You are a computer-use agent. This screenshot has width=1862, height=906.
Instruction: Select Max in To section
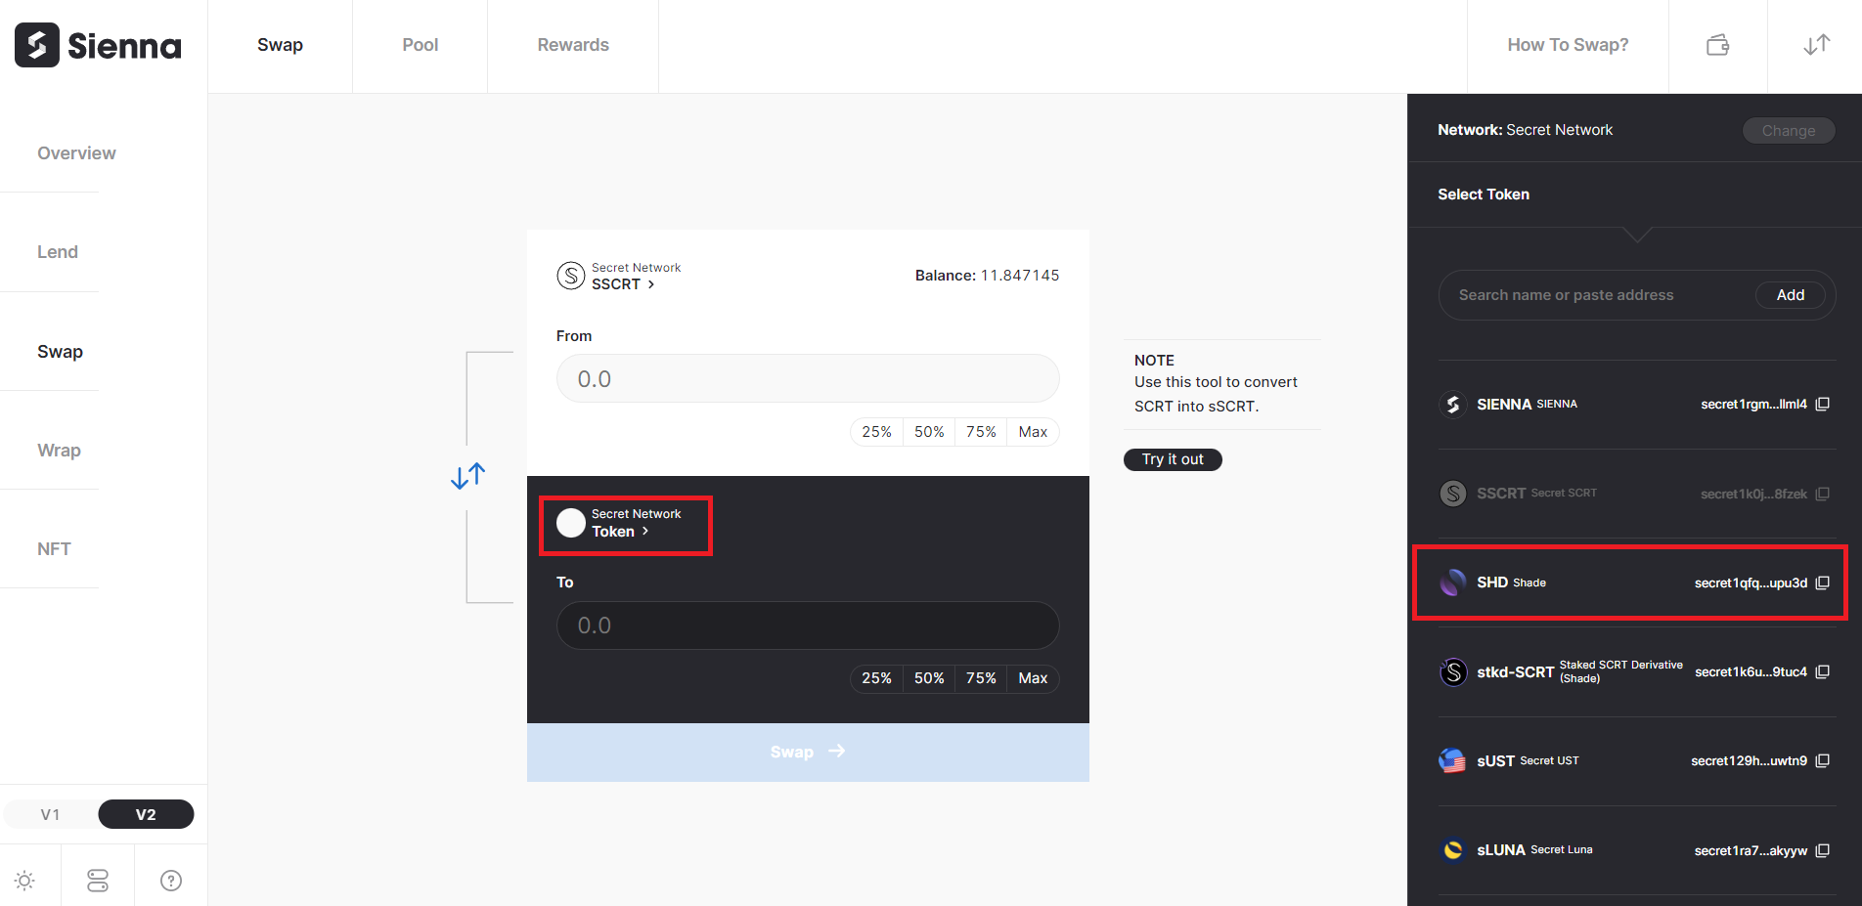[1033, 678]
